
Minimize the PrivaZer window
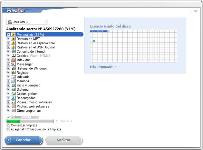(192, 11)
